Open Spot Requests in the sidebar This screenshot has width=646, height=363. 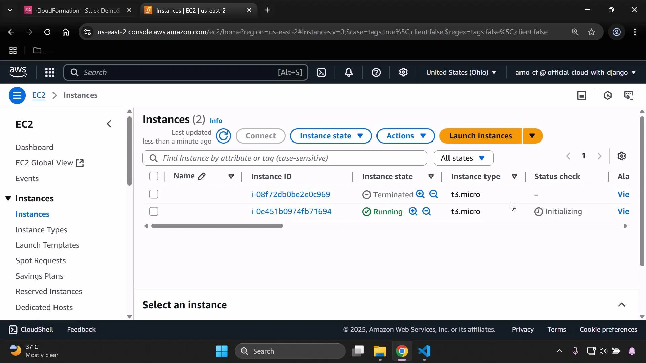41,261
